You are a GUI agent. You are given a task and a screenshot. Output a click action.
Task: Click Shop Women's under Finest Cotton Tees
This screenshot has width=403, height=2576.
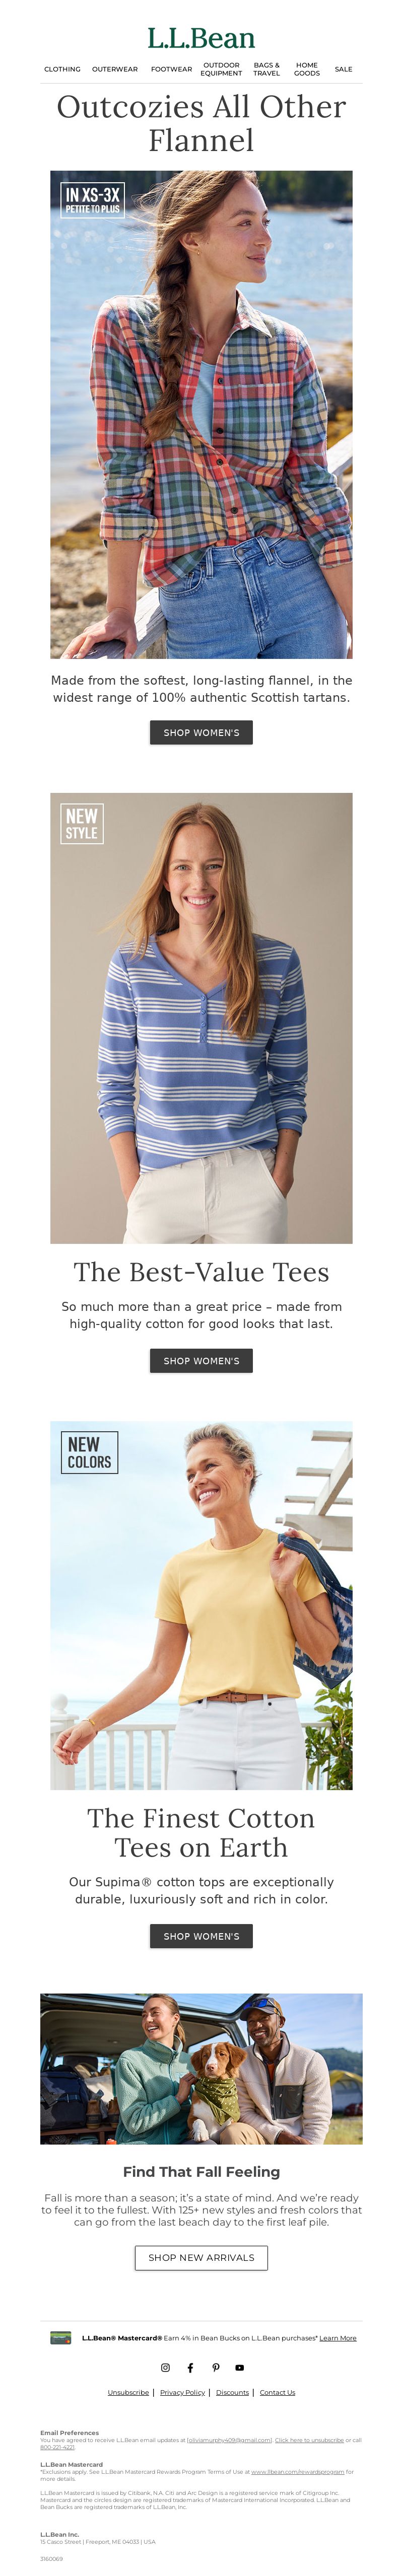coord(201,1935)
